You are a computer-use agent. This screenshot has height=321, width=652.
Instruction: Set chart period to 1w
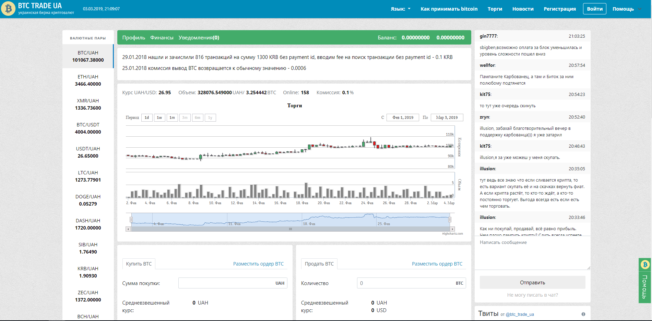pyautogui.click(x=159, y=118)
